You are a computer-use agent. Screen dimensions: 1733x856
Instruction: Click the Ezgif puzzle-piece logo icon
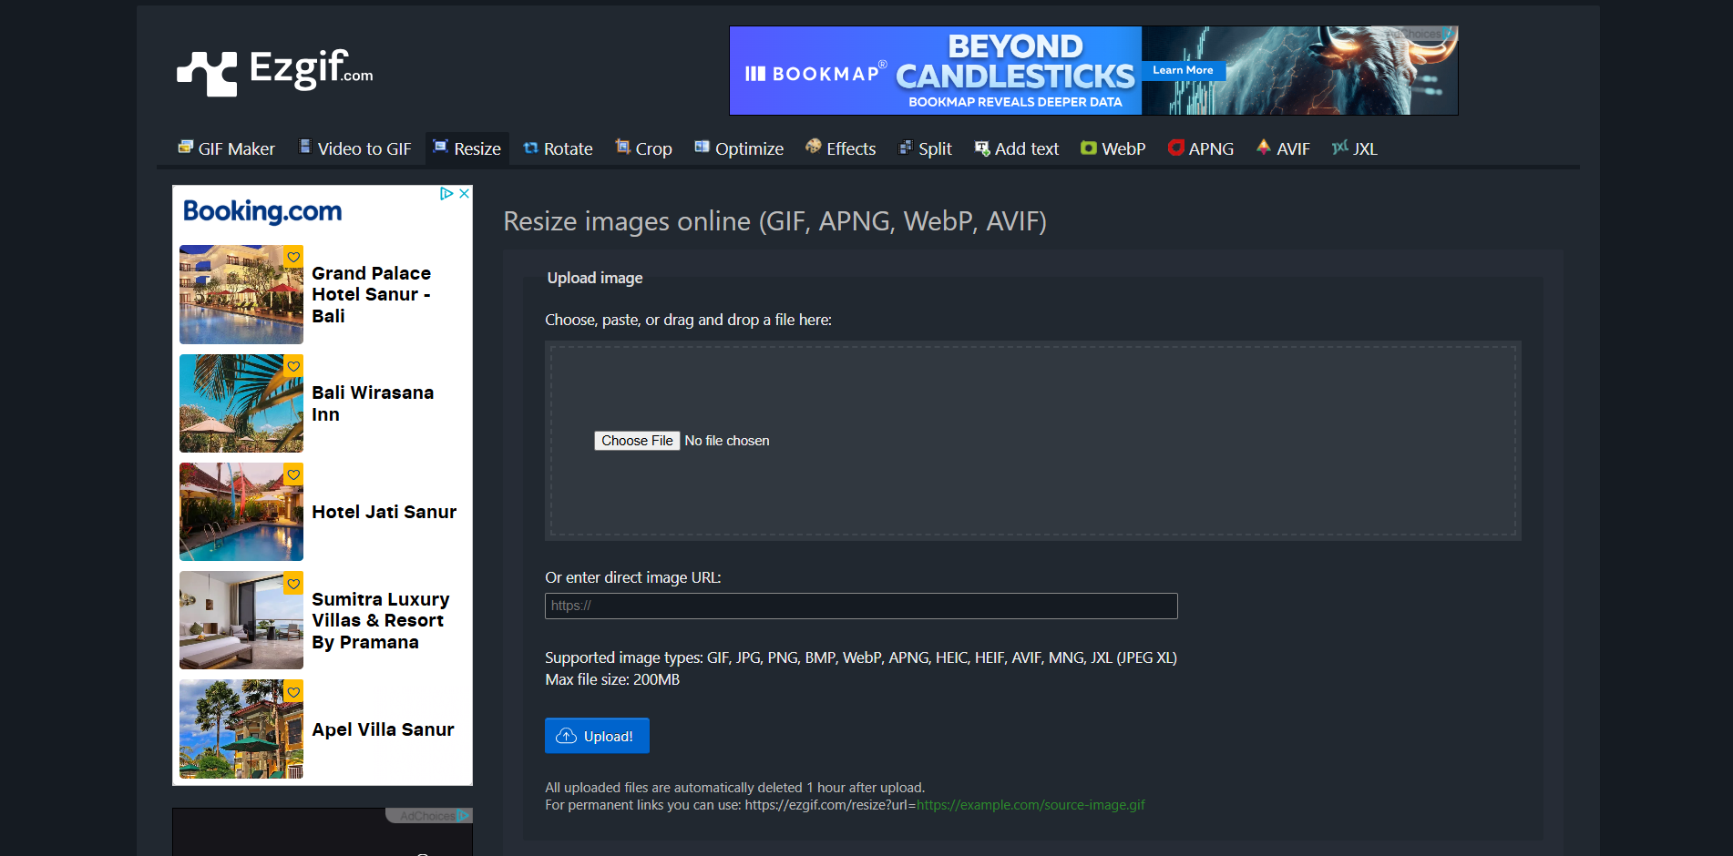click(x=207, y=73)
